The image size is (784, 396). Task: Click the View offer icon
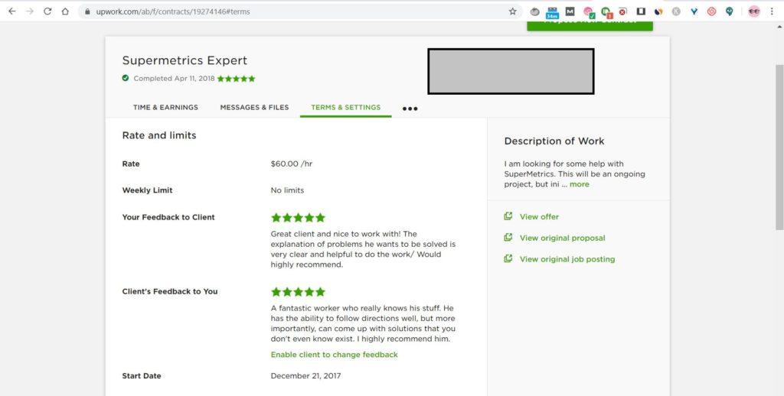click(508, 217)
